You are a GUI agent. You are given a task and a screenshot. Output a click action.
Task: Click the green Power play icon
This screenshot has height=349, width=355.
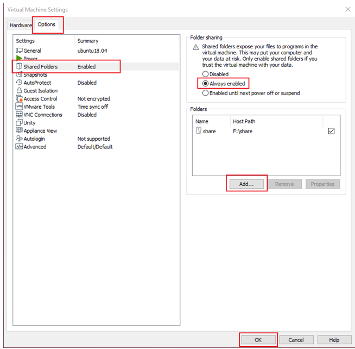[19, 58]
